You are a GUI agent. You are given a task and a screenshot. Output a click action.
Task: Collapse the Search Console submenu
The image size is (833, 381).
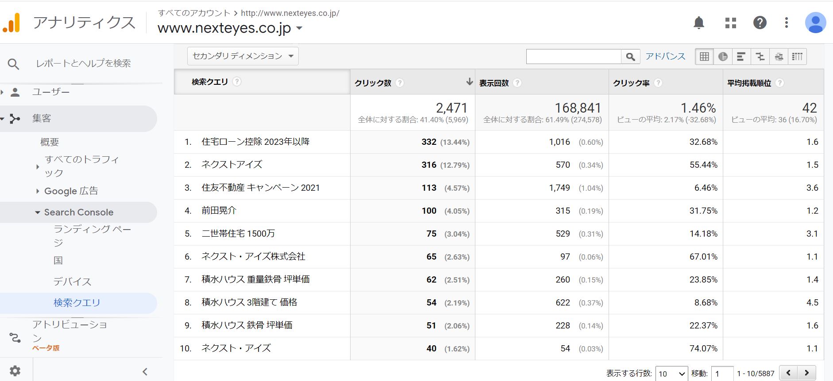38,212
